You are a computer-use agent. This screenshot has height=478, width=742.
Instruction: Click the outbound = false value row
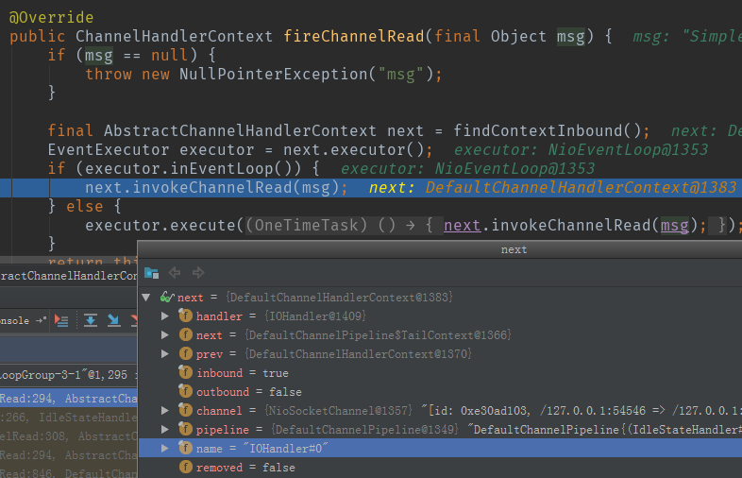coord(440,392)
